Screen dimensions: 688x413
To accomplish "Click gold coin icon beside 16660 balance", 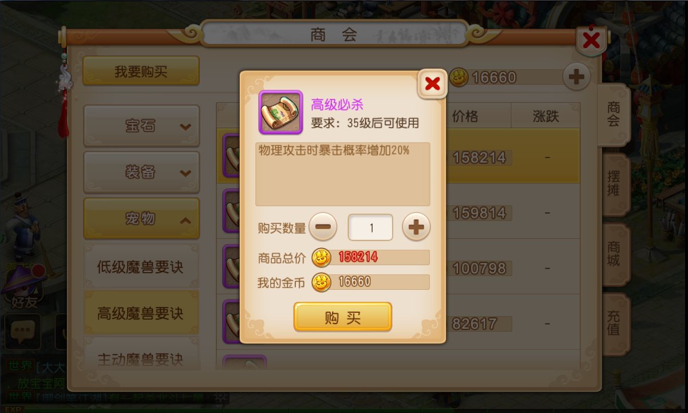I will pos(458,77).
